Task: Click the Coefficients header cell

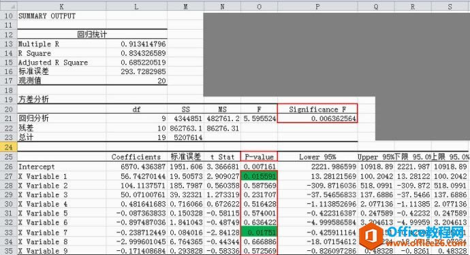Action: click(136, 157)
